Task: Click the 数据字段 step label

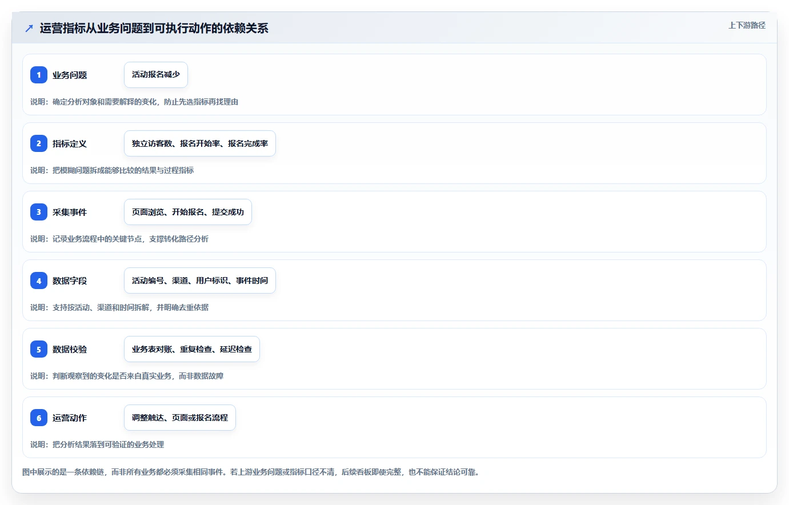Action: pyautogui.click(x=70, y=280)
